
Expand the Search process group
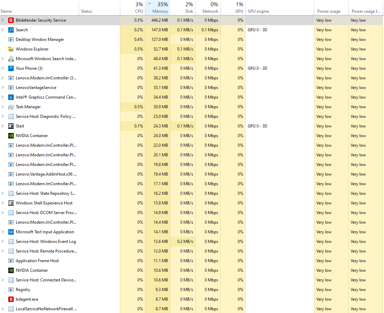3,30
